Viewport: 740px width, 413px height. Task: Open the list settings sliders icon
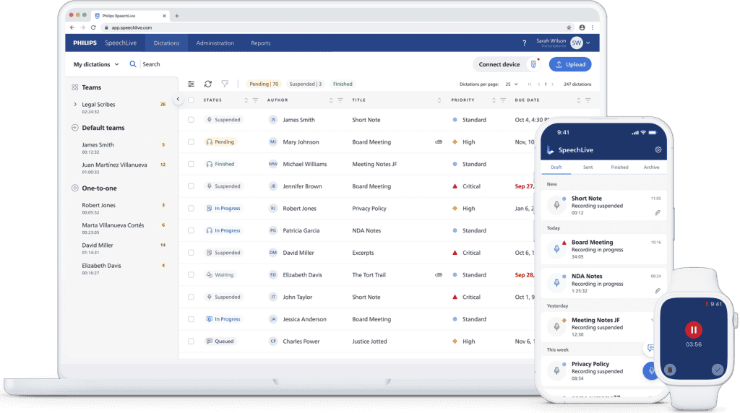[x=191, y=84]
